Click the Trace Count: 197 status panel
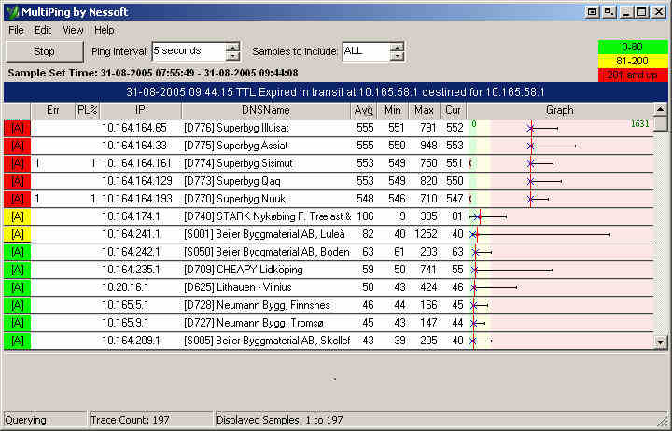Viewport: 672px width, 431px height. [150, 420]
